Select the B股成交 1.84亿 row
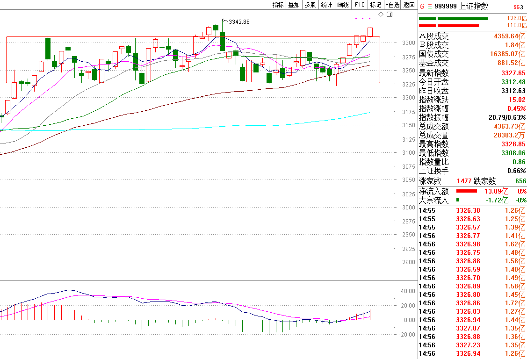Screen dimensions: 527x359 point(472,45)
